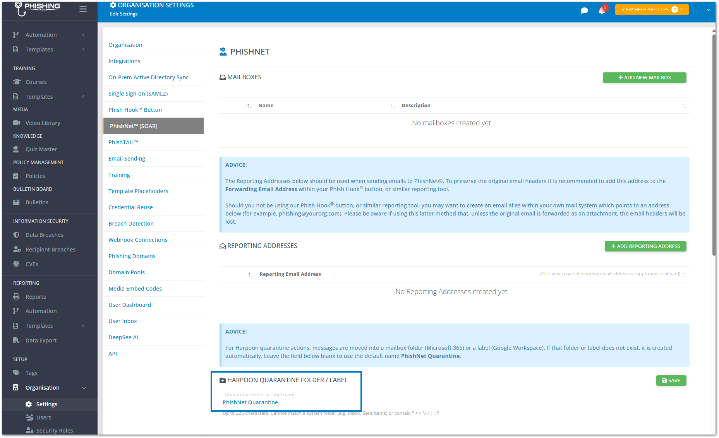Open the Data Export sidebar item

click(50, 340)
